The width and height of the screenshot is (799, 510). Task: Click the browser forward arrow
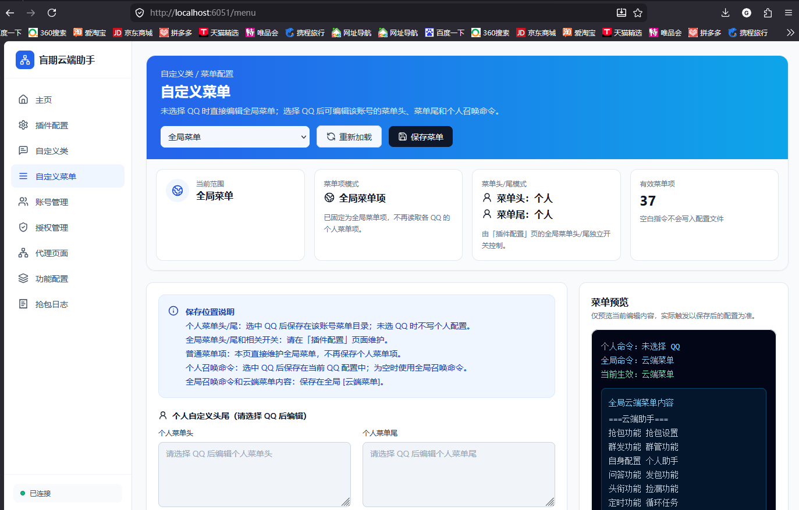(31, 13)
